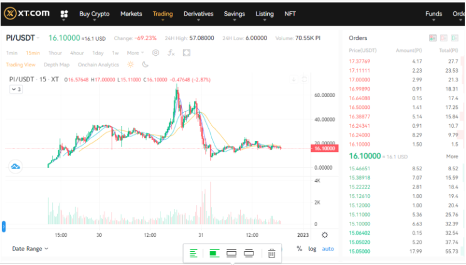Select the left-align text icon in toolbar
Image resolution: width=466 pixels, height=265 pixels.
click(x=193, y=254)
